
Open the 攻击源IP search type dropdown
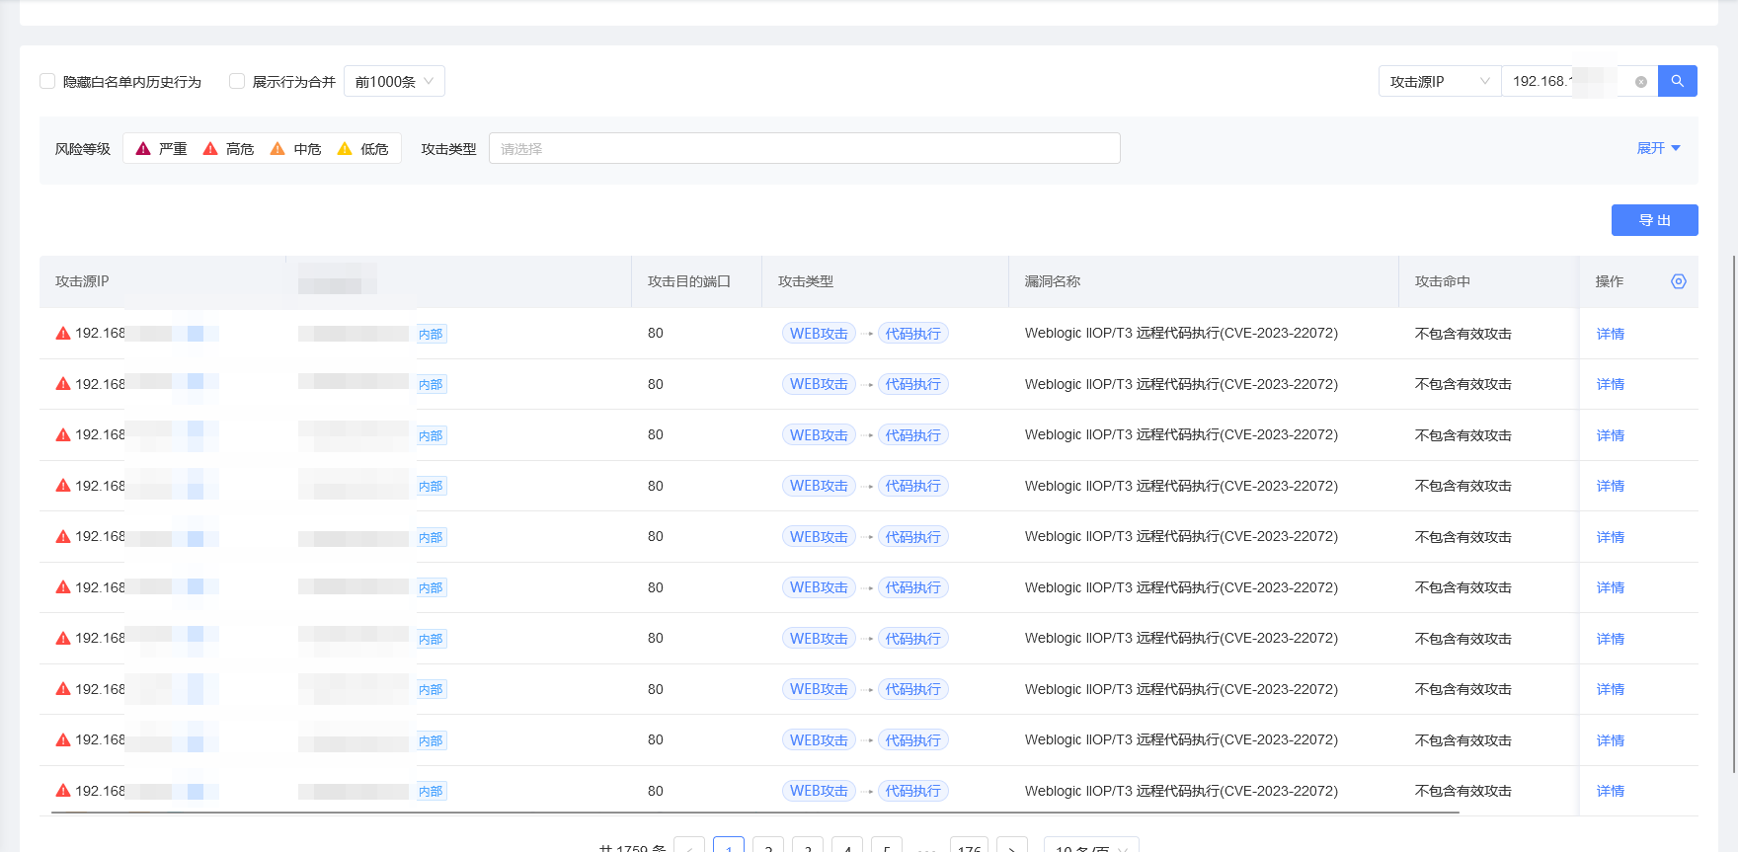point(1440,81)
